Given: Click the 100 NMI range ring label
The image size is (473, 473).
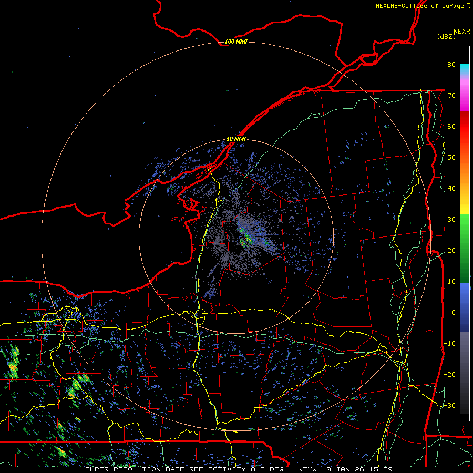Looking at the screenshot, I should click(x=236, y=42).
